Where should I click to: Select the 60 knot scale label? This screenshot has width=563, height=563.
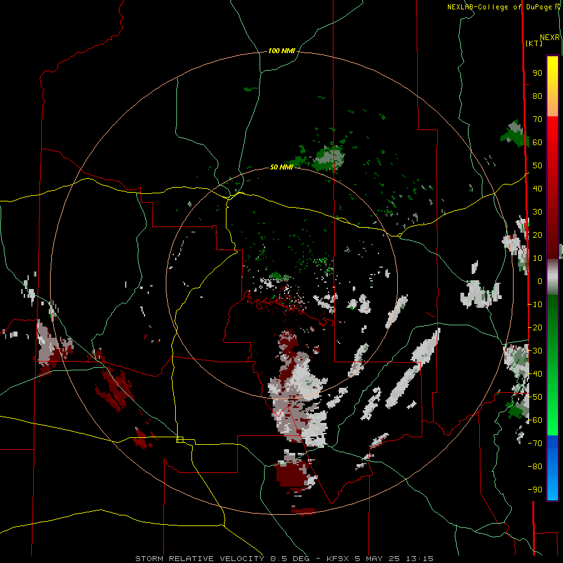point(537,143)
